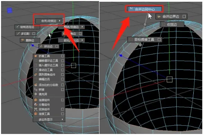
Task: Open option box for 倒角边
Action: click(x=80, y=34)
